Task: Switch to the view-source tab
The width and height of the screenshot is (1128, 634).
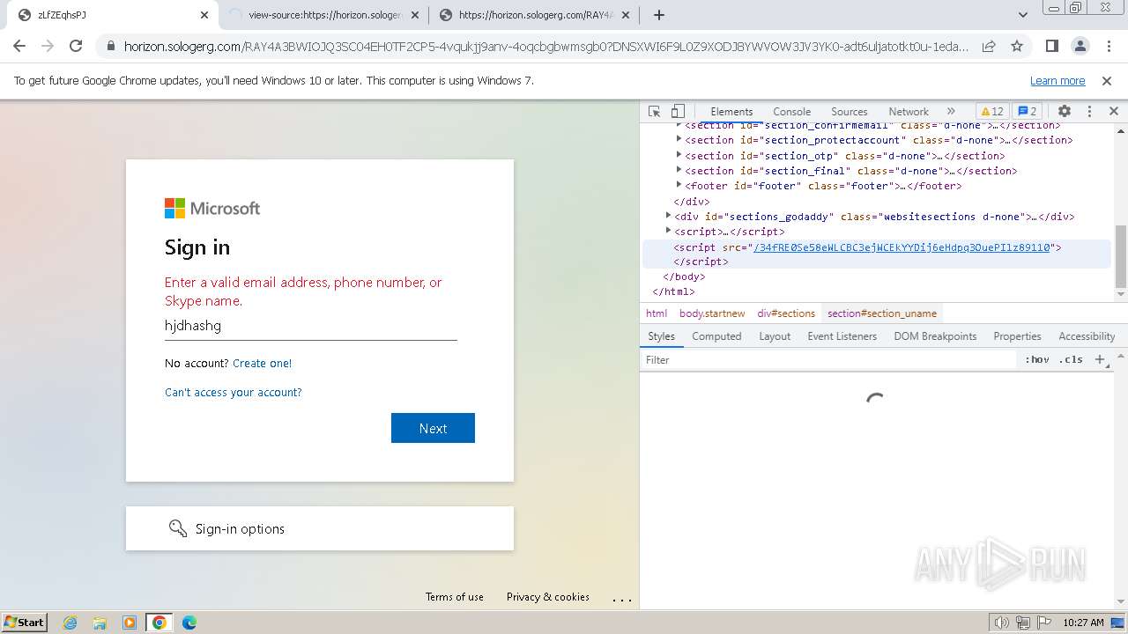Action: (x=323, y=15)
